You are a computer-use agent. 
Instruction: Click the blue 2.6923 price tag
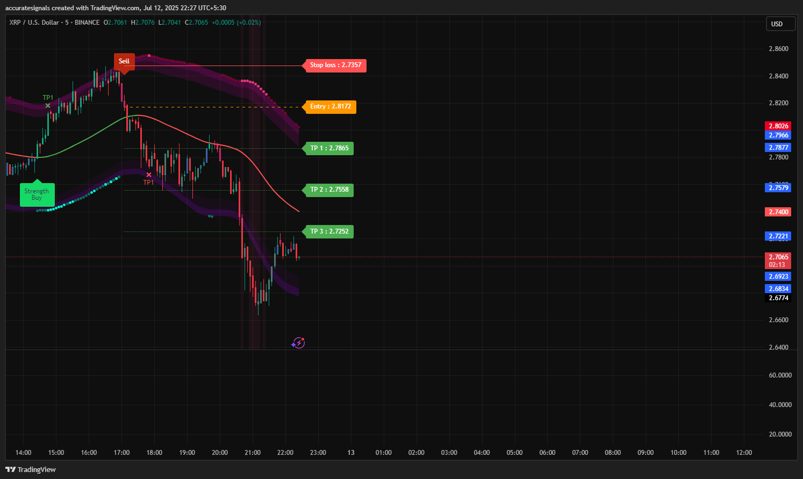coord(778,277)
